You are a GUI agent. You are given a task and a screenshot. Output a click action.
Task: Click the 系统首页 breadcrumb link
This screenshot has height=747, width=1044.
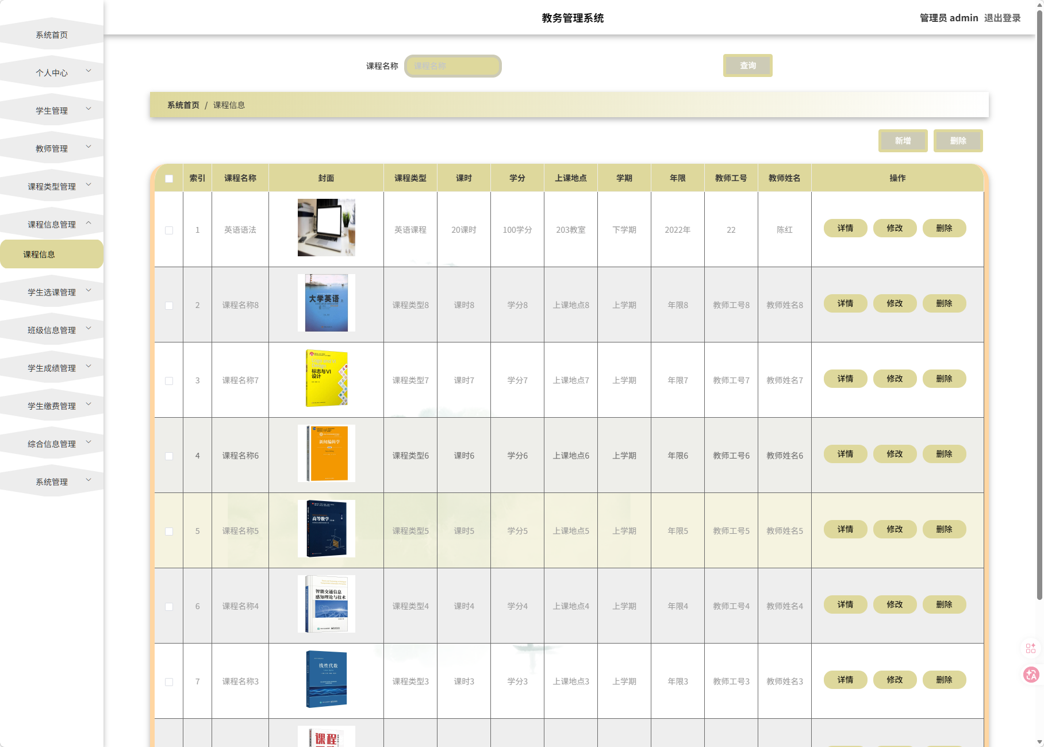point(183,105)
